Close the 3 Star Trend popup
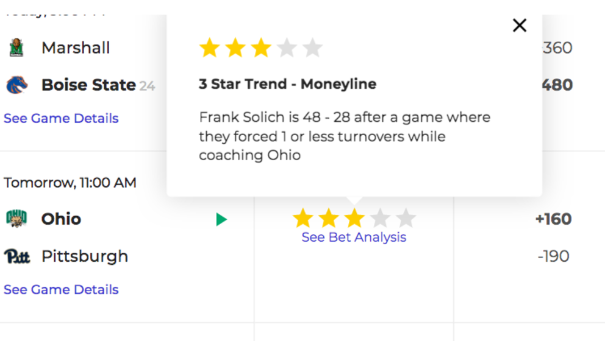This screenshot has width=605, height=341. click(x=520, y=26)
